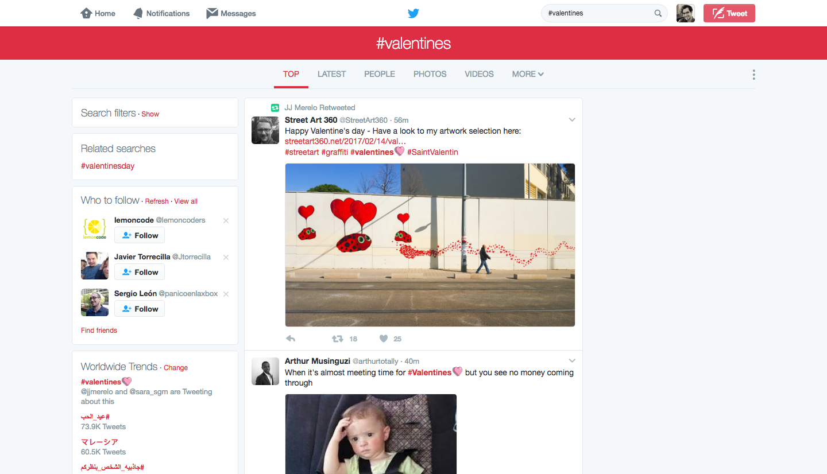The image size is (827, 474).
Task: Open the vertical dots search options menu
Action: pyautogui.click(x=753, y=75)
